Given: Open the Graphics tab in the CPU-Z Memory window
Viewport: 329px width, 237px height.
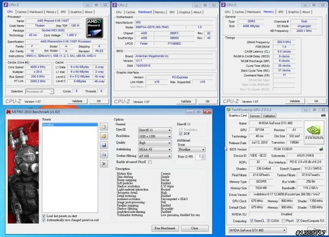Looking at the screenshot, I should (294, 12).
